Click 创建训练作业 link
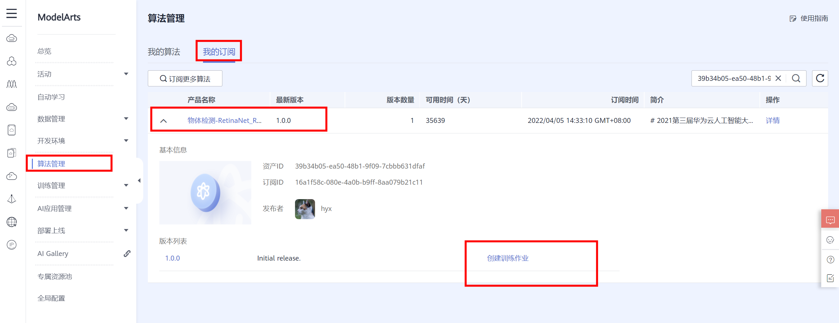839x323 pixels. point(508,258)
